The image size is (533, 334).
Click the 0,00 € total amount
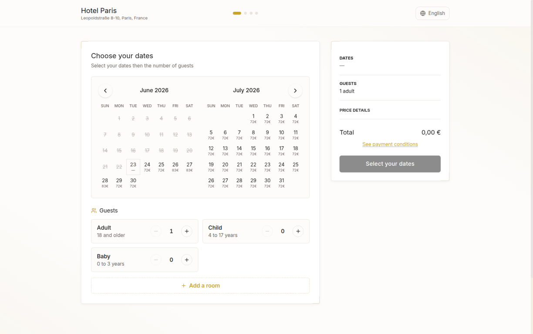431,133
